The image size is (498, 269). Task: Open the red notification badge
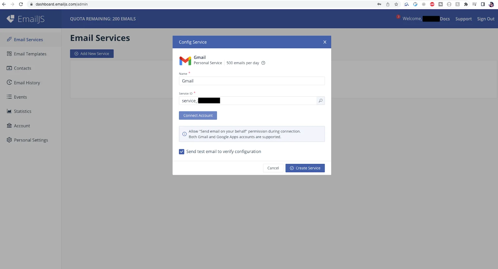tap(398, 17)
